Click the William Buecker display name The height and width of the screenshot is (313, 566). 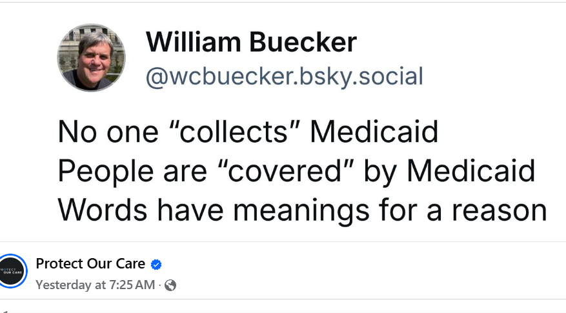[251, 42]
